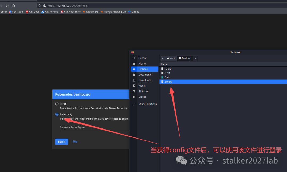Open Downloads in file dialog sidebar
Image resolution: width=287 pixels, height=172 pixels.
(145, 80)
